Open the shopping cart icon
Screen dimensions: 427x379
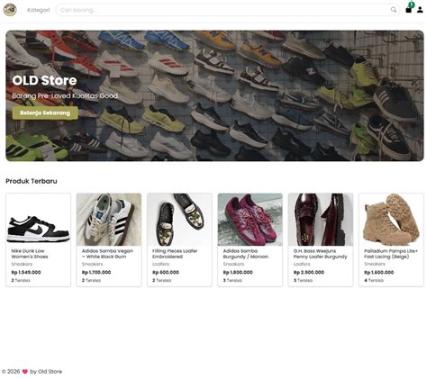(409, 10)
